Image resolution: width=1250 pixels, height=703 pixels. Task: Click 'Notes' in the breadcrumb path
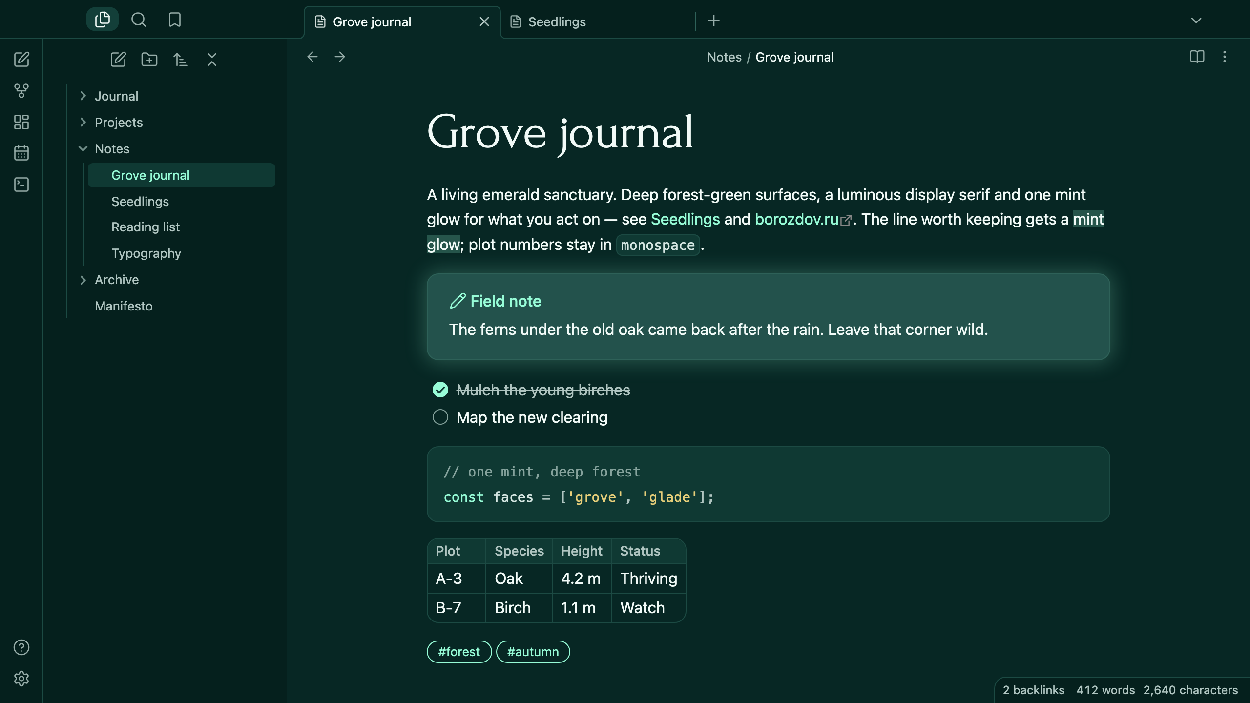[724, 57]
